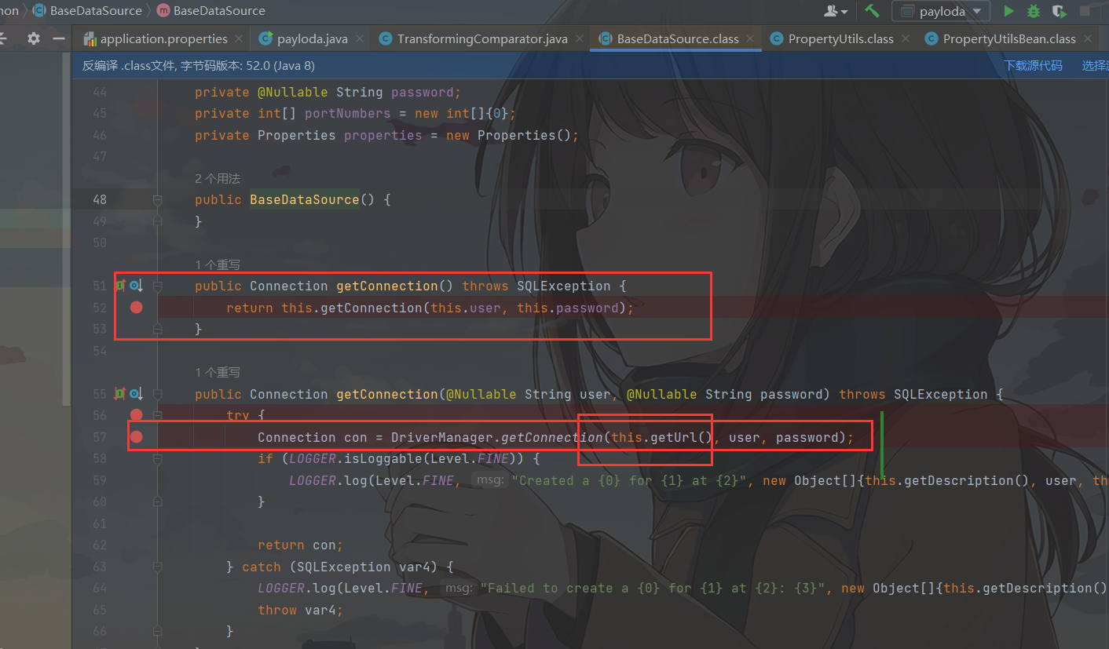Close the PropertyUtils.class tab
The height and width of the screenshot is (649, 1109).
point(906,38)
